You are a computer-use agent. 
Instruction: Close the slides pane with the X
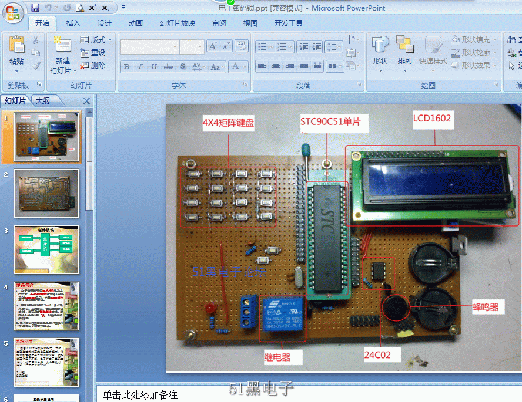pos(86,101)
